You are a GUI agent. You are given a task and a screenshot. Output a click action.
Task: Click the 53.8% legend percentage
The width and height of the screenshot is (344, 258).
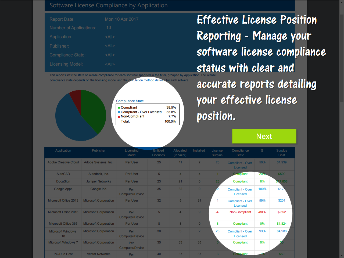coord(171,112)
